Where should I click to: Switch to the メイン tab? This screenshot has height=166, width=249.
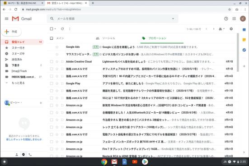60,38
